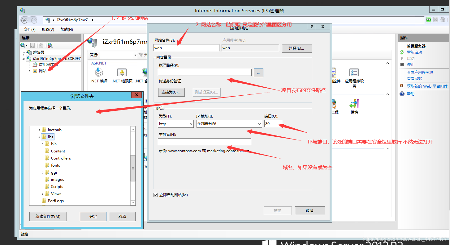
Task: Expand the ggi folder arrow
Action: point(42,172)
